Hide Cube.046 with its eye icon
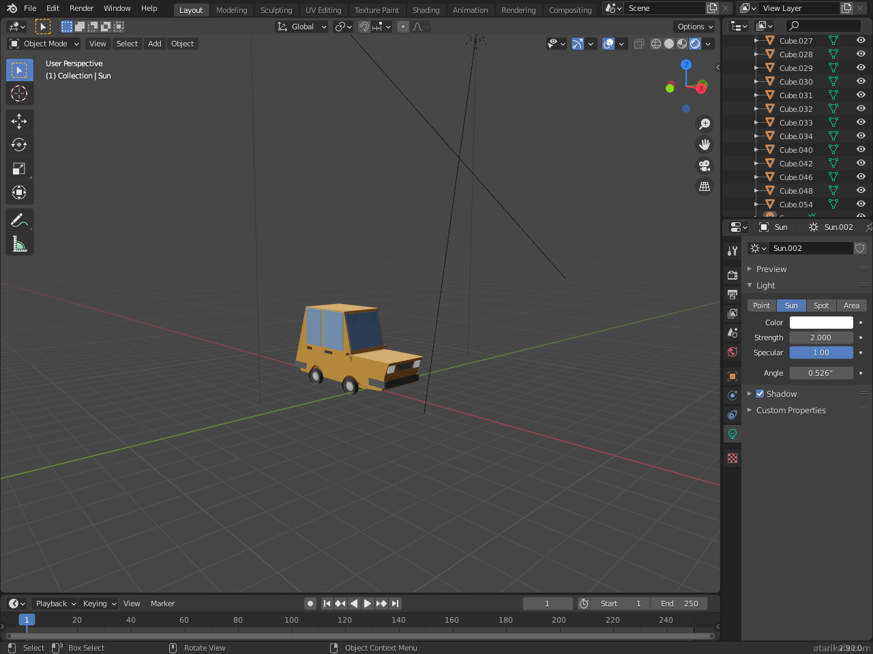873x654 pixels. coord(861,177)
